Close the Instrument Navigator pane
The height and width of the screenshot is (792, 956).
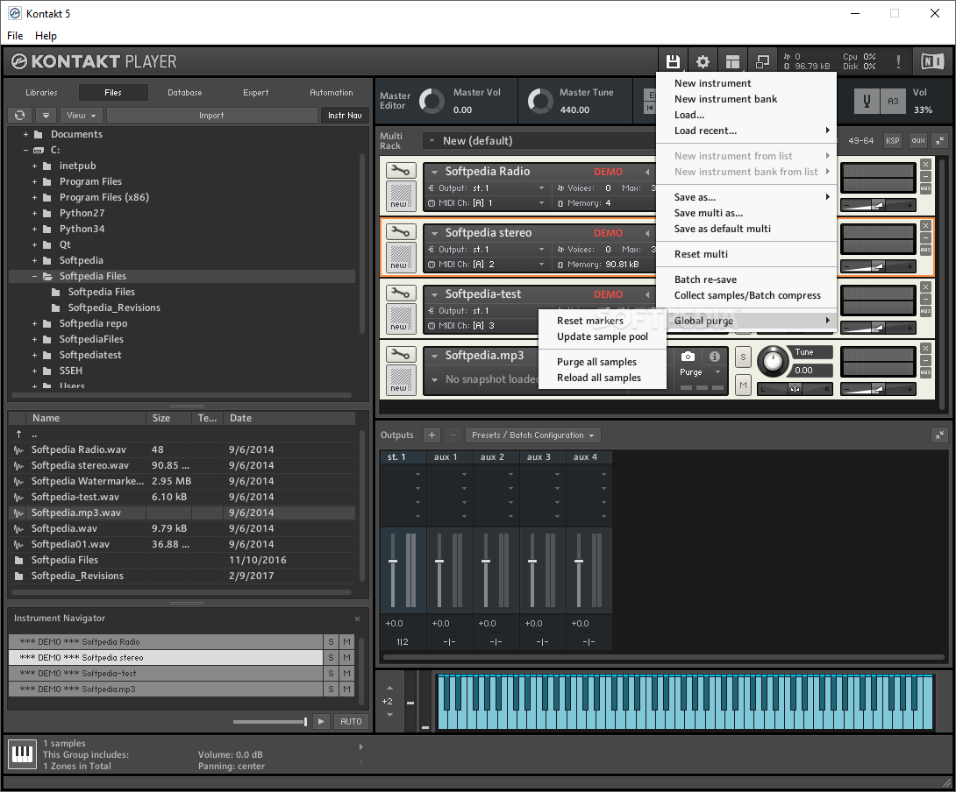click(357, 619)
